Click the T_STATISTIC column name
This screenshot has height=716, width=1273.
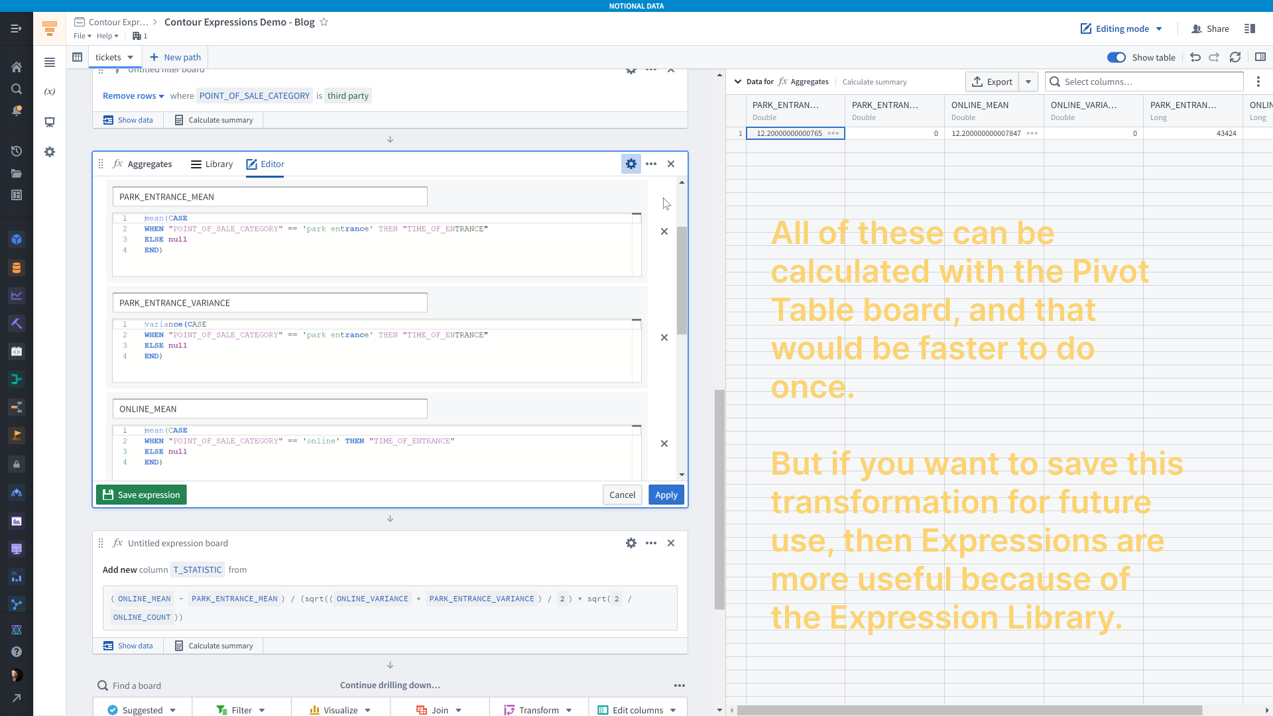point(198,569)
